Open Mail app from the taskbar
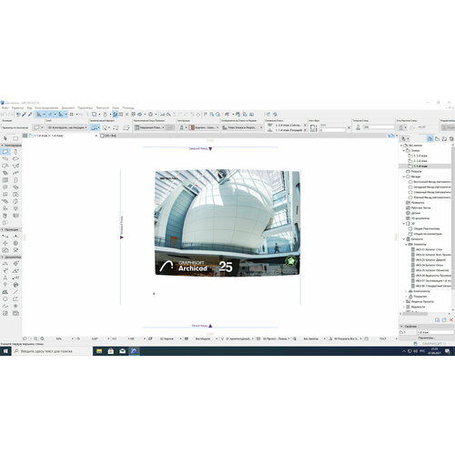 122,351
